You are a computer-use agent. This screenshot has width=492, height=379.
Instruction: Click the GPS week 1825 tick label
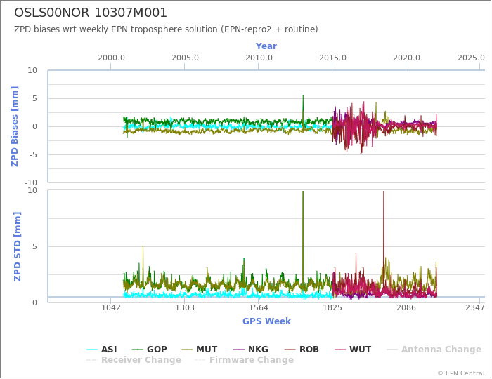click(x=332, y=307)
